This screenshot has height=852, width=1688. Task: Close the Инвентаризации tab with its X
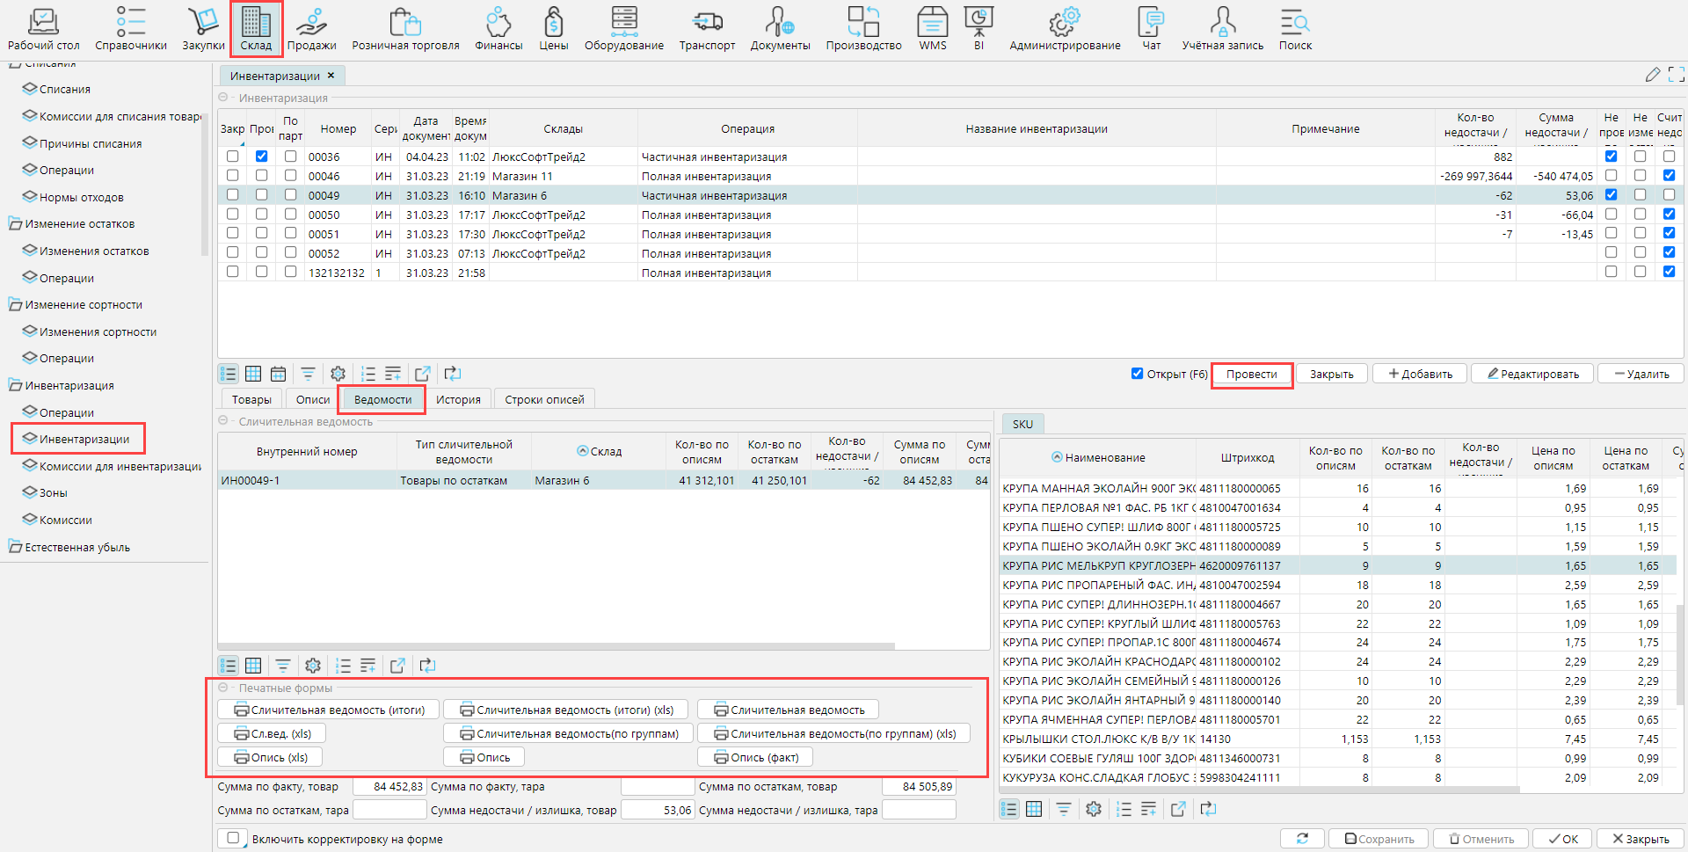click(x=331, y=76)
